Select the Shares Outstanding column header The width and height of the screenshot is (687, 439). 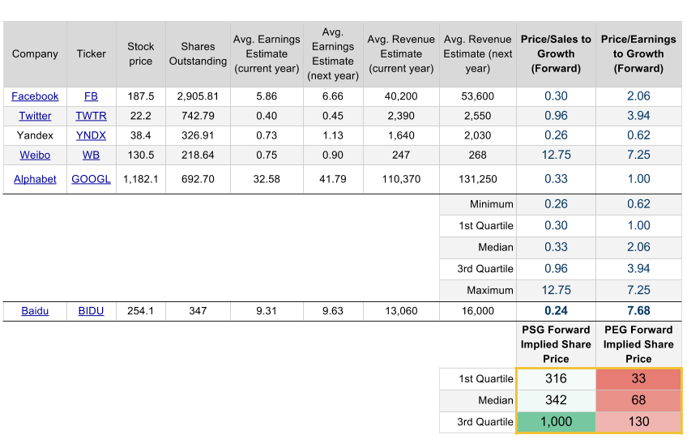tap(198, 54)
